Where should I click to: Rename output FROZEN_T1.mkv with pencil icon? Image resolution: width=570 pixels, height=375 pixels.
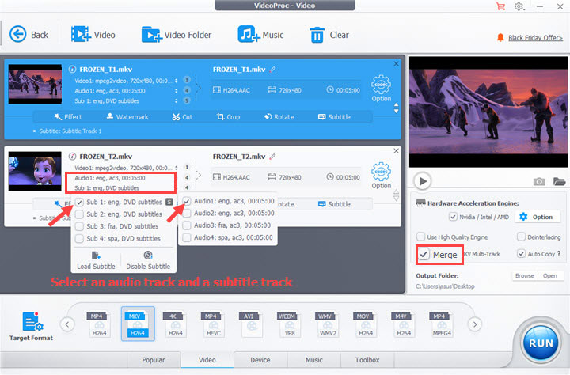[x=272, y=70]
